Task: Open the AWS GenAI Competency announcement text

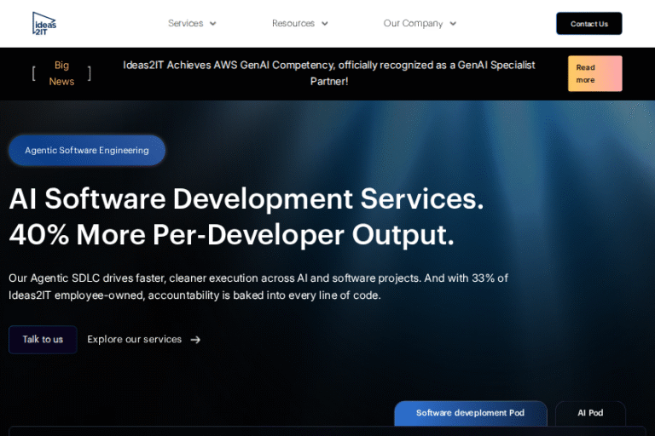Action: [x=328, y=73]
